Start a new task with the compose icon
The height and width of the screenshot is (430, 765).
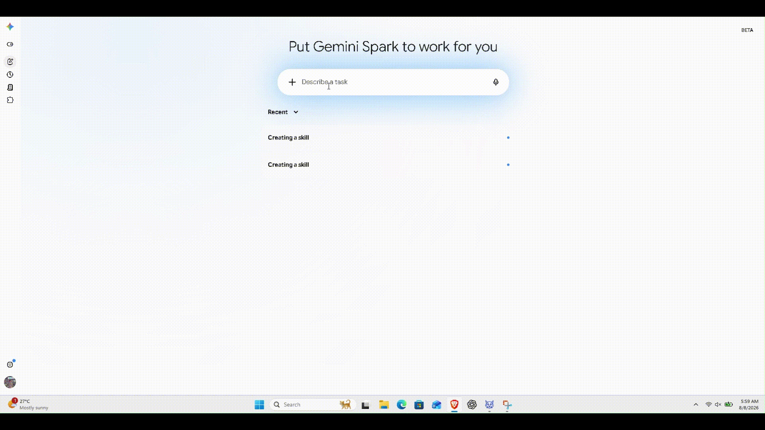point(10,62)
